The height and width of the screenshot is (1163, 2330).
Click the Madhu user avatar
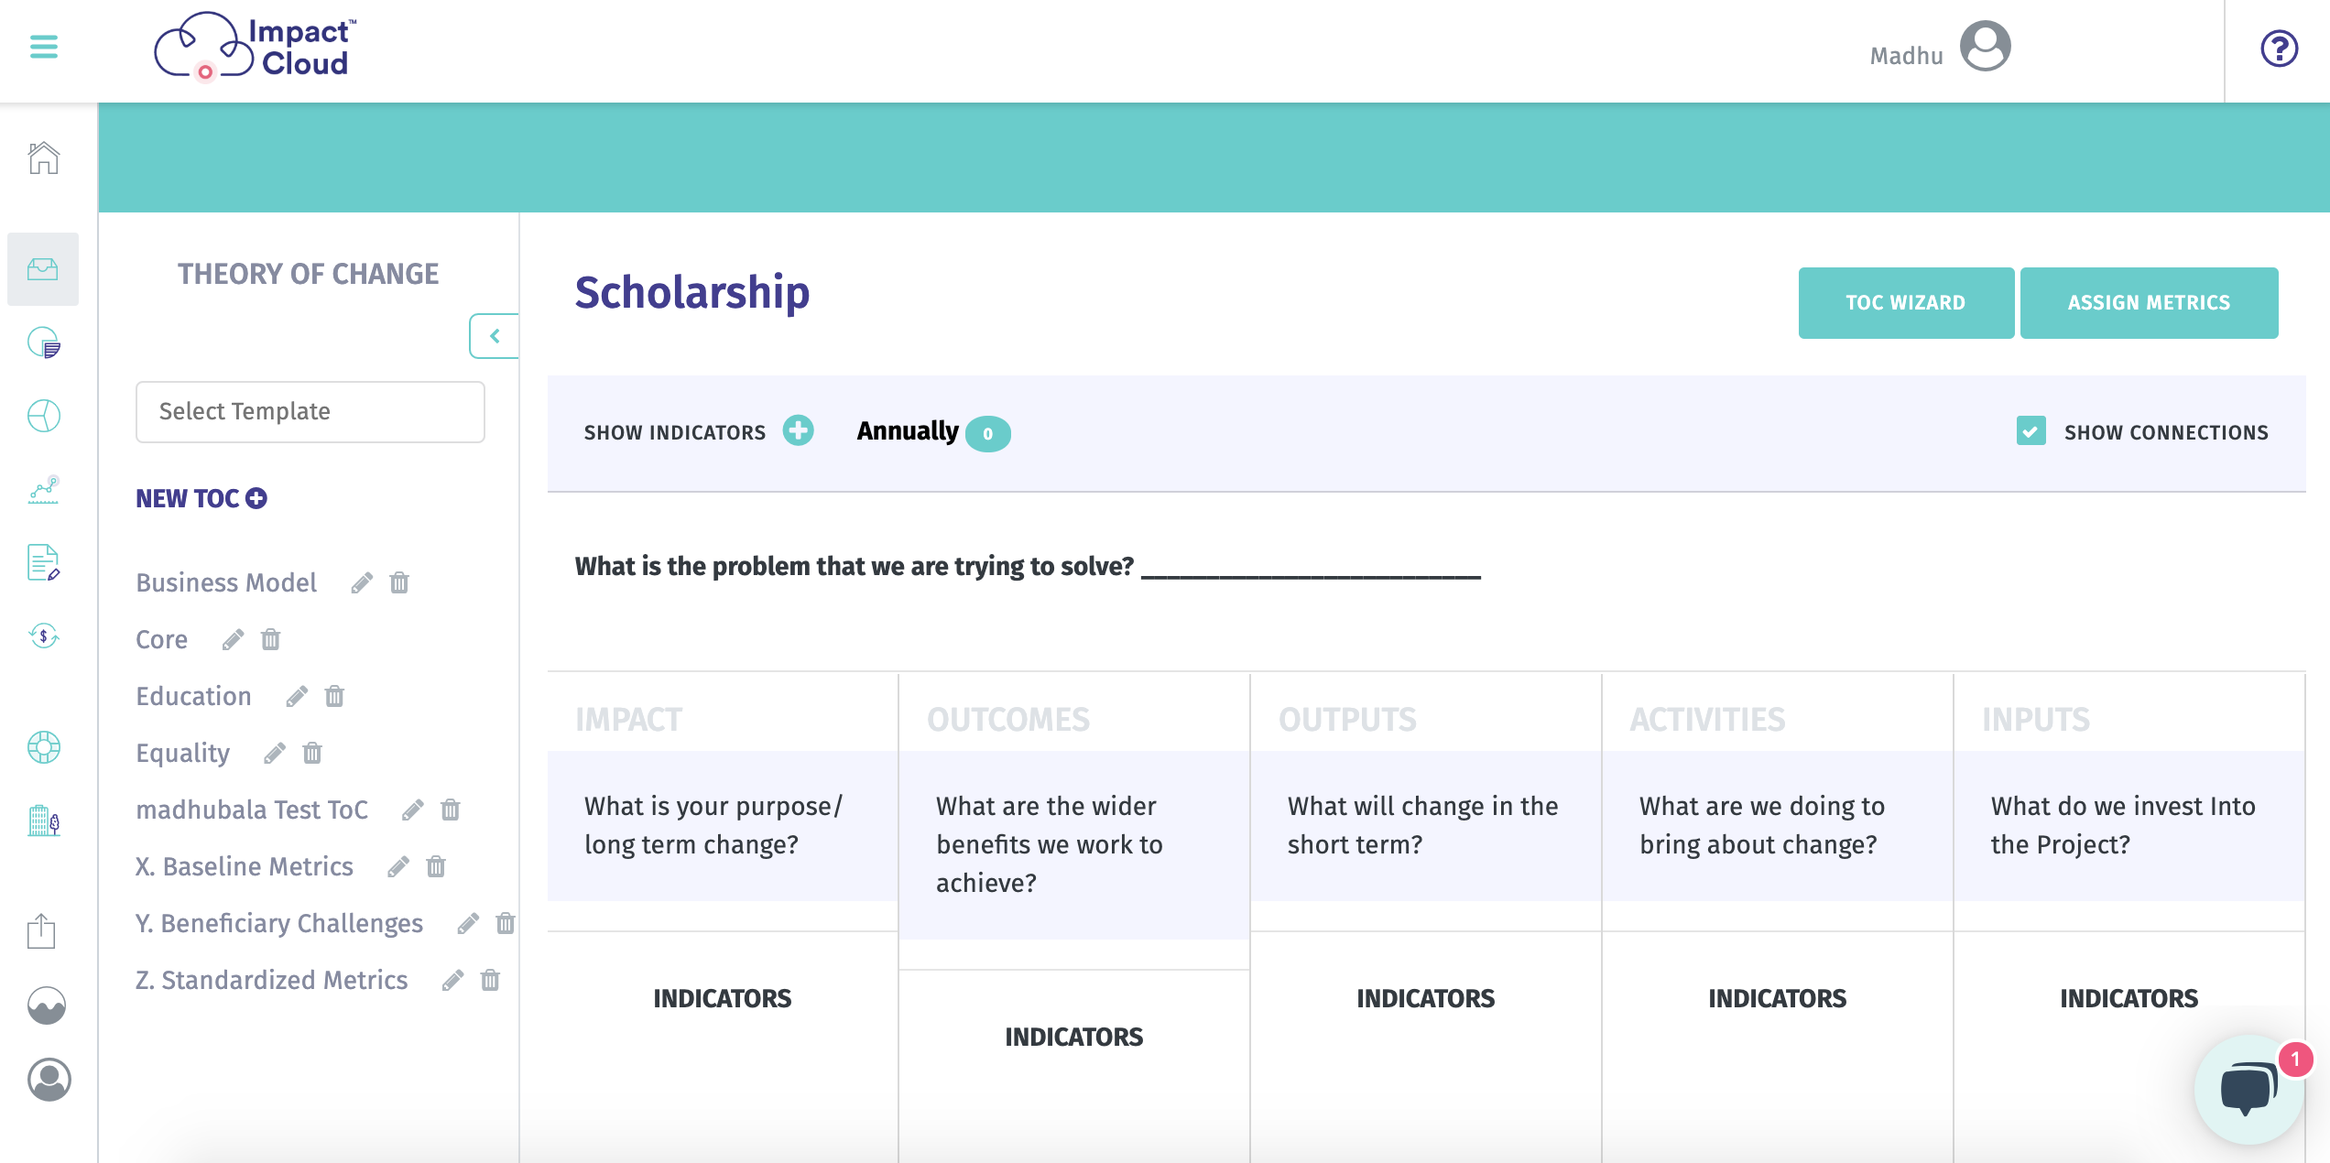click(x=1985, y=46)
